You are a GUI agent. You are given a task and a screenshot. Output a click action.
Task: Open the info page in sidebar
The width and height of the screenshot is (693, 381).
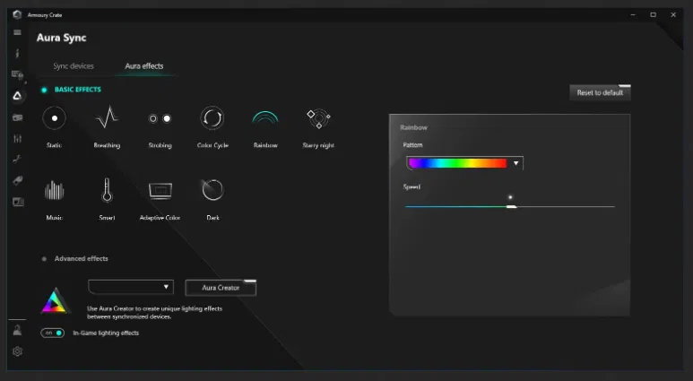[17, 54]
